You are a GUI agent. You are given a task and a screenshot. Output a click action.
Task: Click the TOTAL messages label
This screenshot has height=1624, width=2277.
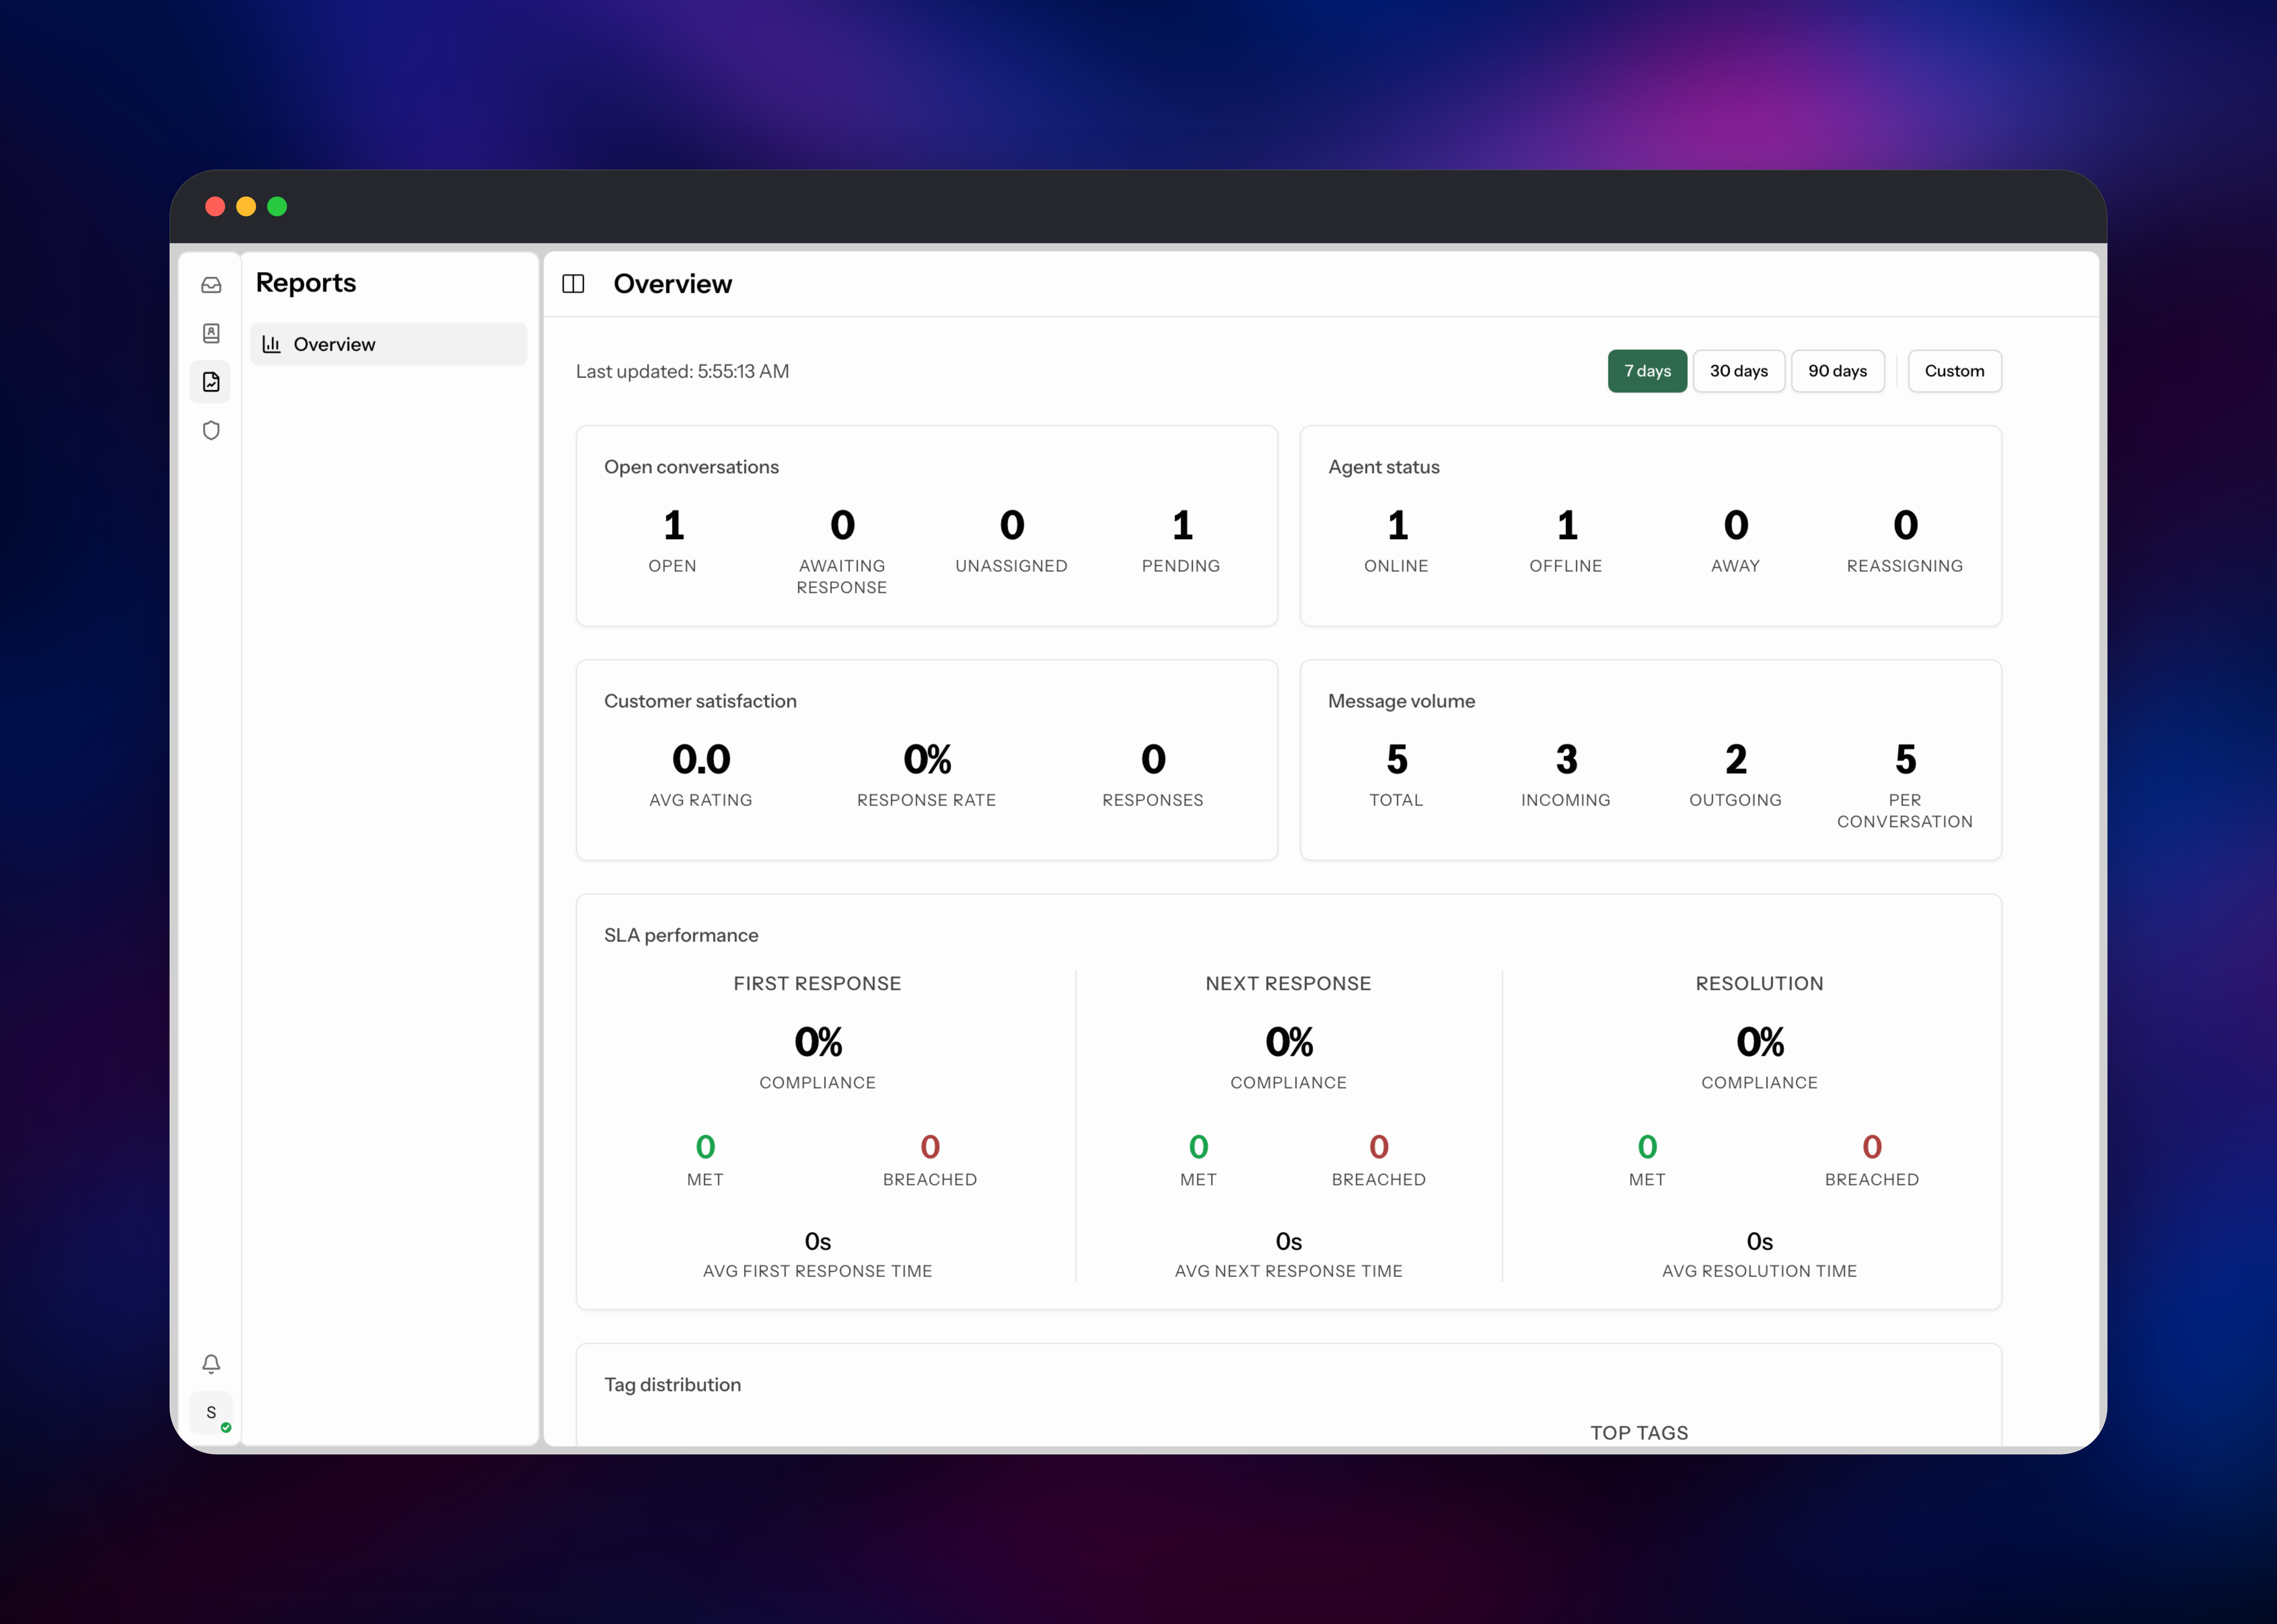1396,800
